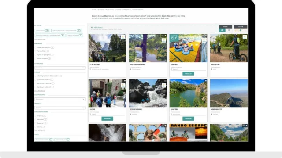The image size is (282, 158).
Task: Open the coastal hilltop panorama photo
Action: tap(229, 93)
